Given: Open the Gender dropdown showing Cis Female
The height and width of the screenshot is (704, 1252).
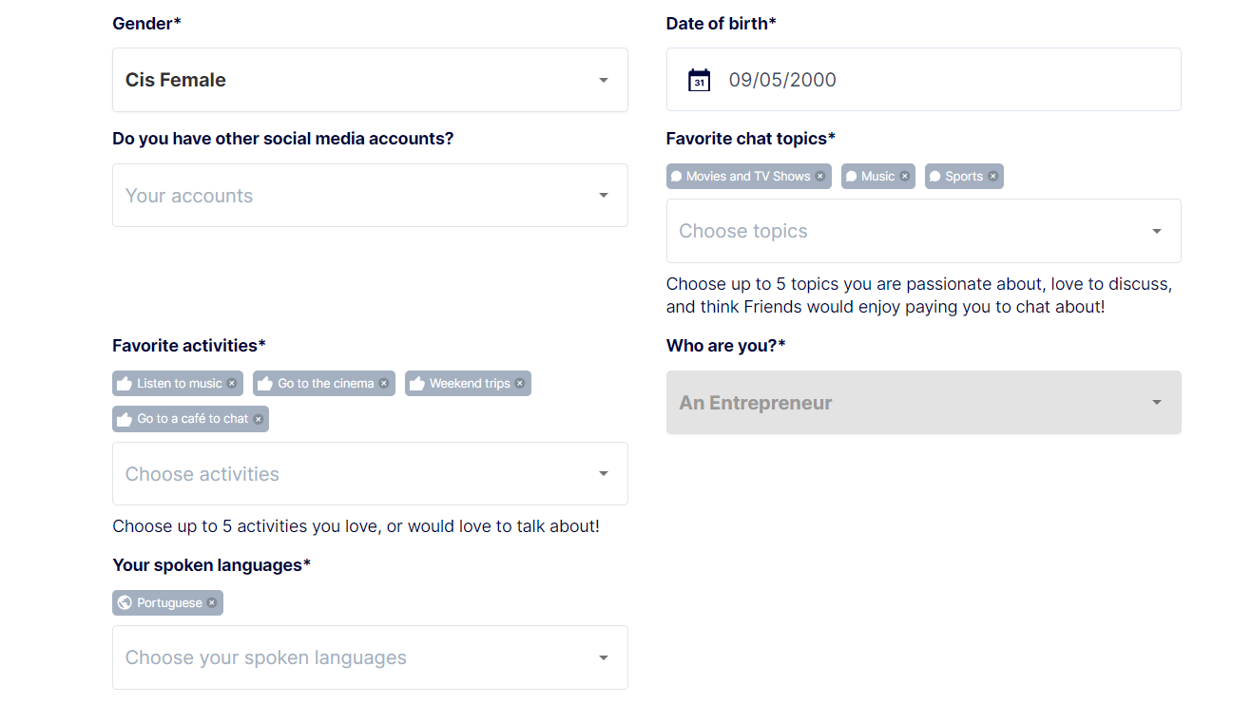Looking at the screenshot, I should click(370, 80).
